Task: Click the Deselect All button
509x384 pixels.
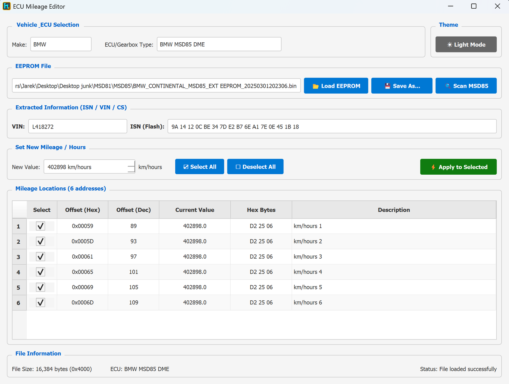Action: point(255,167)
